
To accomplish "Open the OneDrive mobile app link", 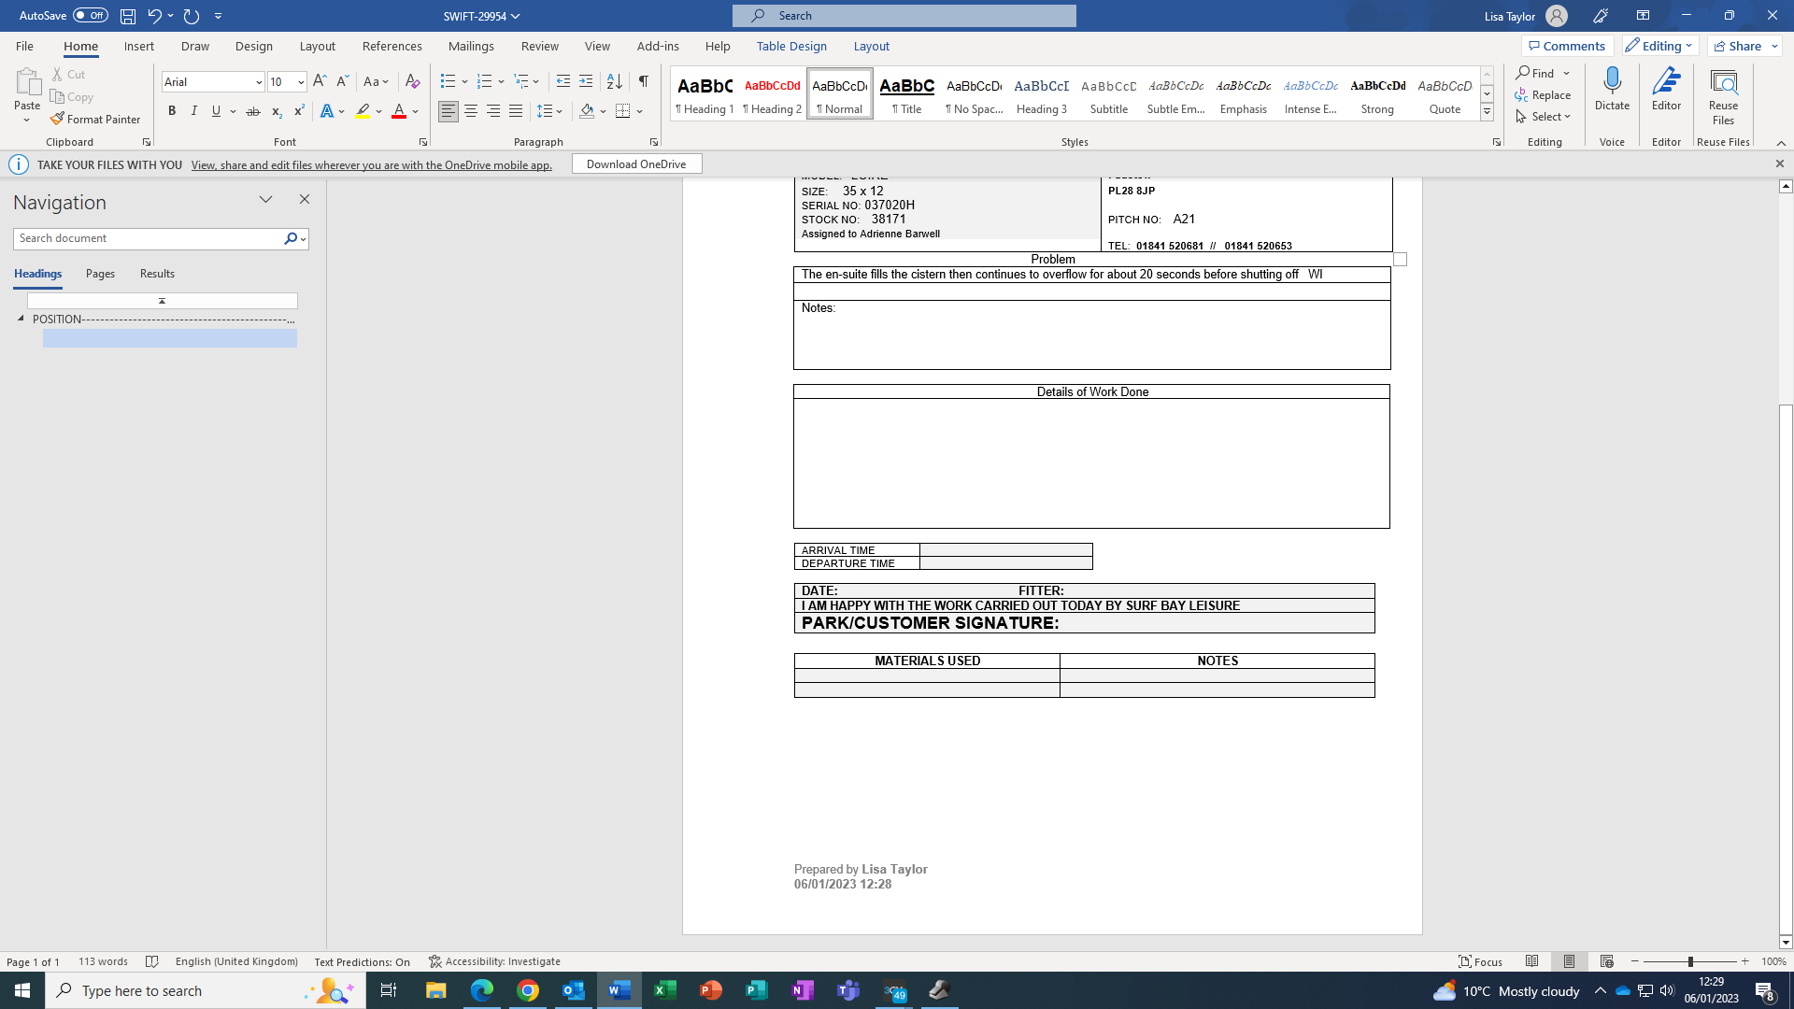I will point(371,164).
